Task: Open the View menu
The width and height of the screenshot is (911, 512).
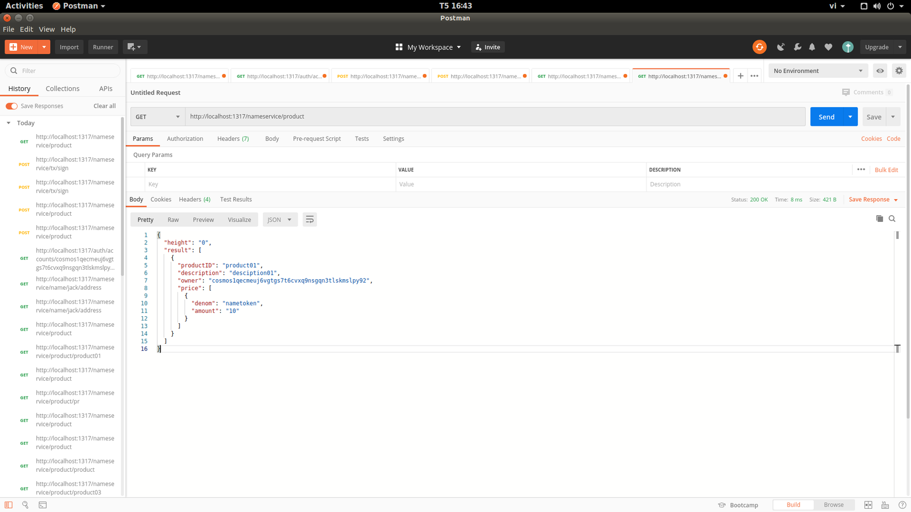Action: [46, 29]
